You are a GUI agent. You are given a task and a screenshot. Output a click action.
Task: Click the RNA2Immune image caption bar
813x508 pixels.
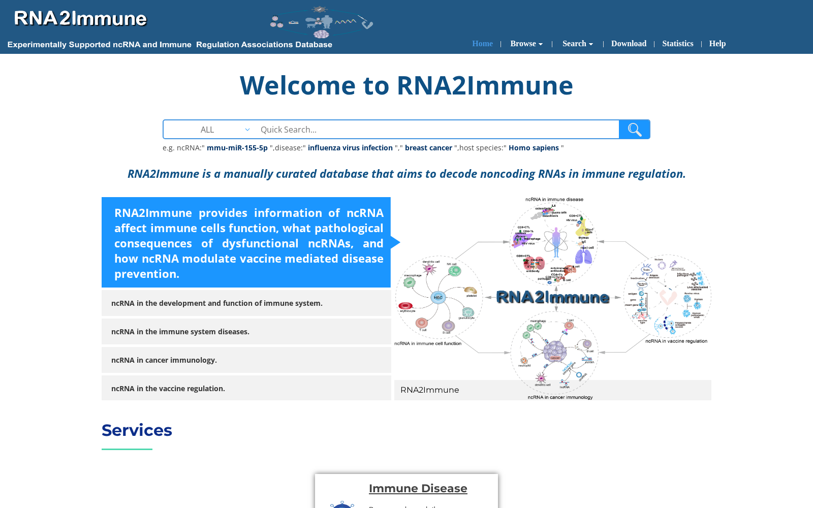pos(553,390)
